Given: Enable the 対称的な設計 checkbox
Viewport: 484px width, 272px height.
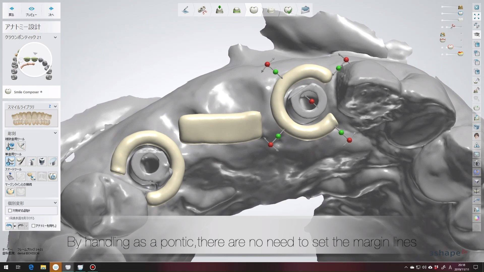Looking at the screenshot, I should [x=10, y=211].
